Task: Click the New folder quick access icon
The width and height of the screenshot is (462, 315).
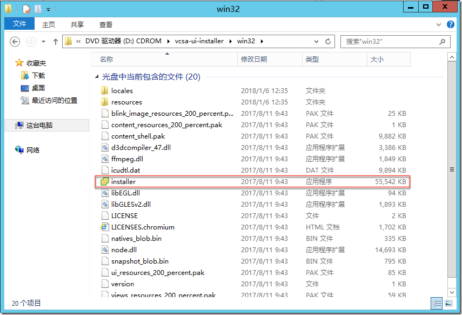Action: 38,9
